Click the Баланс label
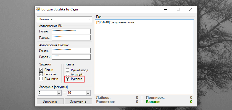 153,101
